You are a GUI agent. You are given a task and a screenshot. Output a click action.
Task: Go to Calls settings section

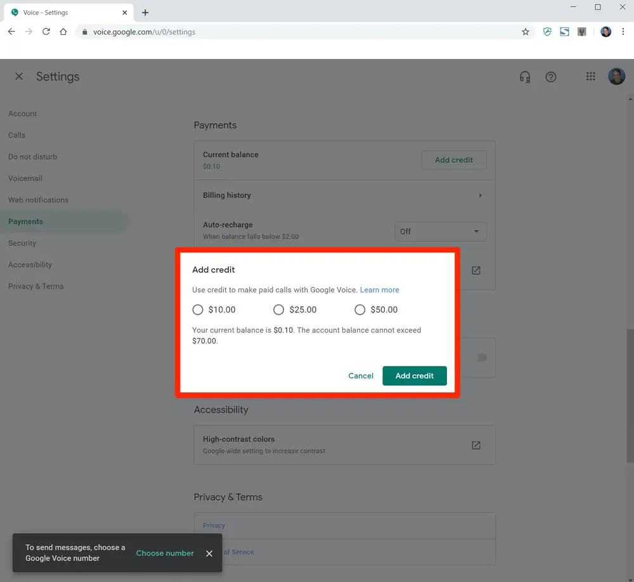pos(16,135)
